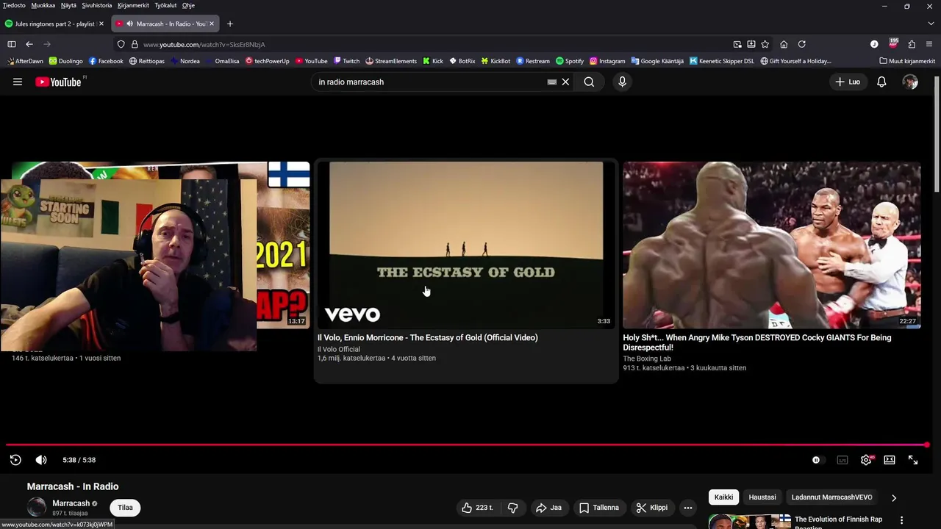Select the Haustasi filter chip
This screenshot has height=529, width=941.
(x=762, y=497)
